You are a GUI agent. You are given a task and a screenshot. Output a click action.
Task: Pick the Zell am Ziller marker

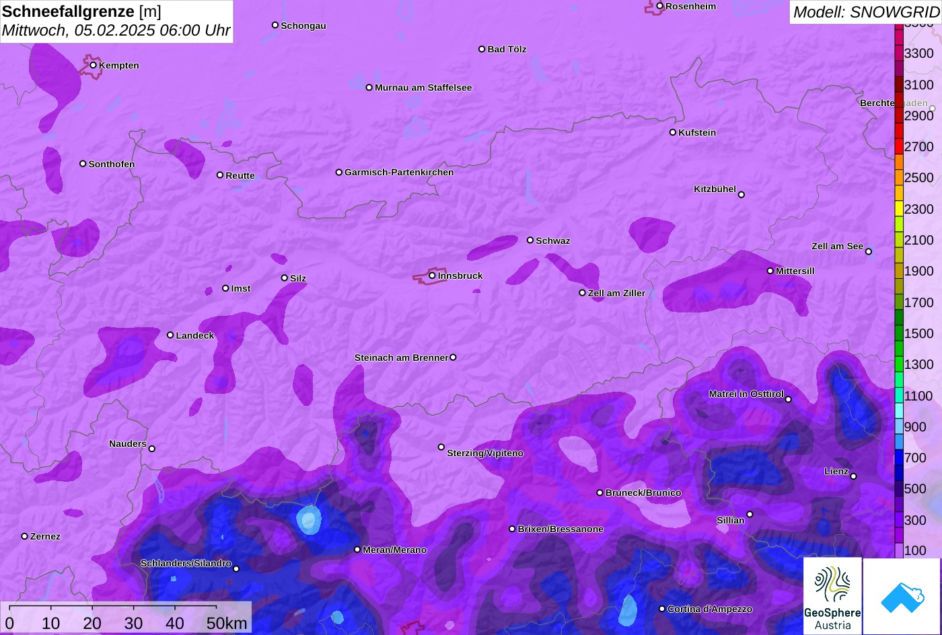(x=583, y=293)
